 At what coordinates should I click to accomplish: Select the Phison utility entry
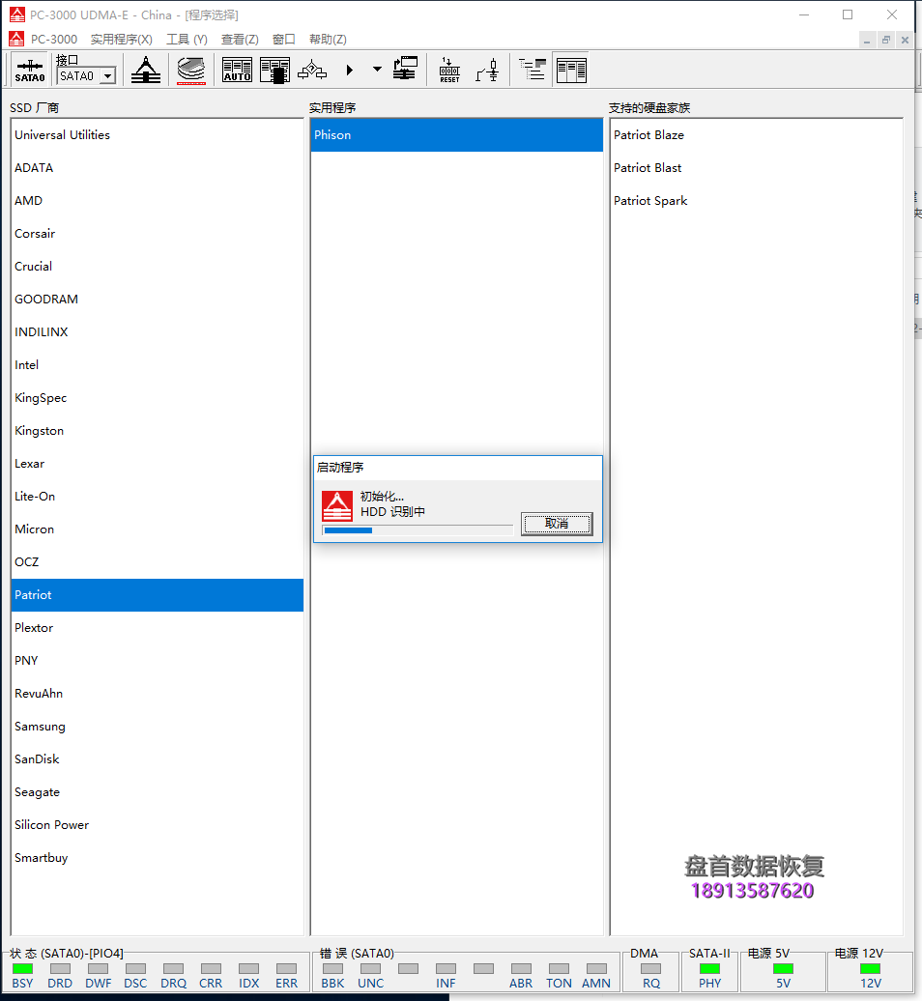click(456, 134)
